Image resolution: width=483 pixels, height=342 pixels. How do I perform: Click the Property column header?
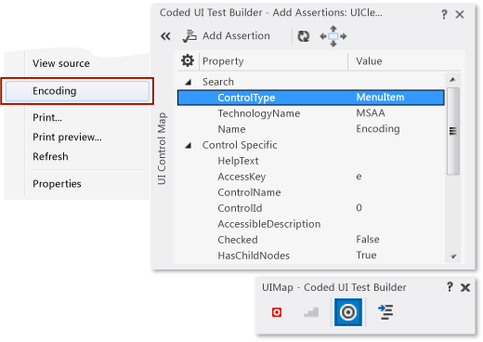click(x=223, y=61)
